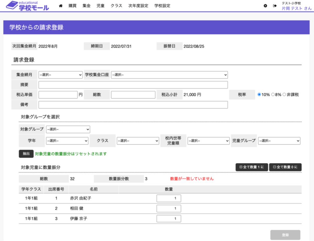Screen dimensions: 314x241
Task: Select the 10% tax rate radio button
Action: (x=259, y=95)
